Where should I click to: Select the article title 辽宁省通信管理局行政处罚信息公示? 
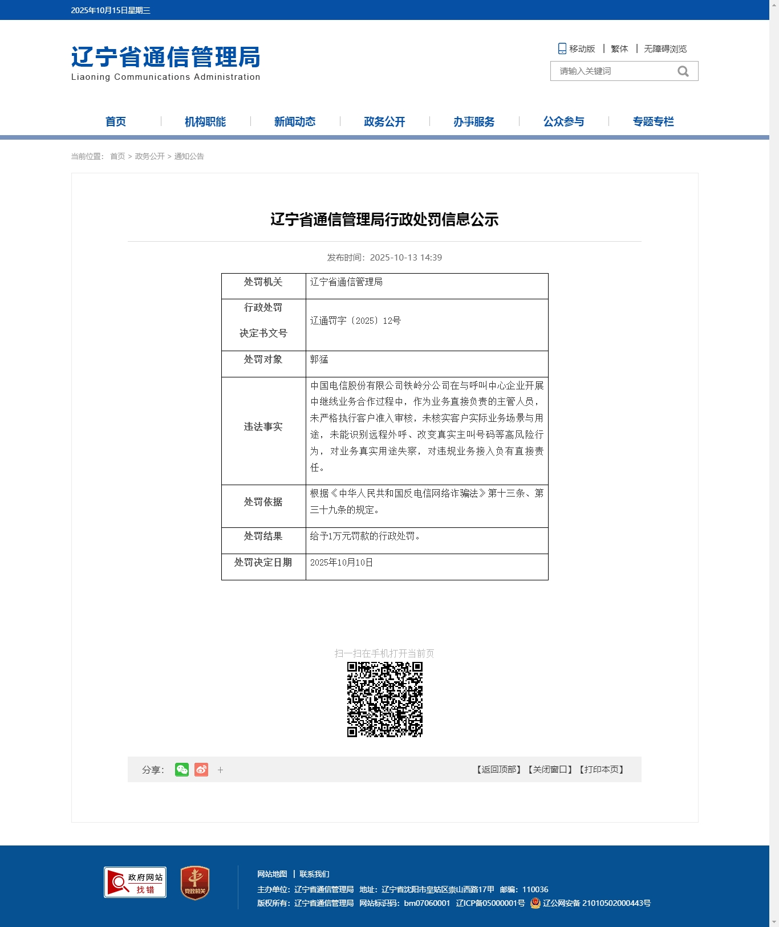coord(384,219)
